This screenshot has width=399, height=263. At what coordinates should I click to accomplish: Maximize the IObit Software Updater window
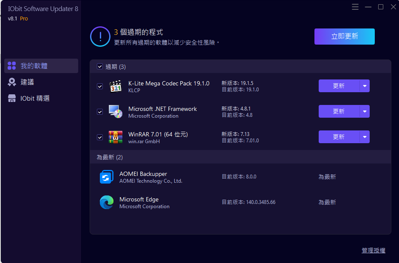point(381,7)
